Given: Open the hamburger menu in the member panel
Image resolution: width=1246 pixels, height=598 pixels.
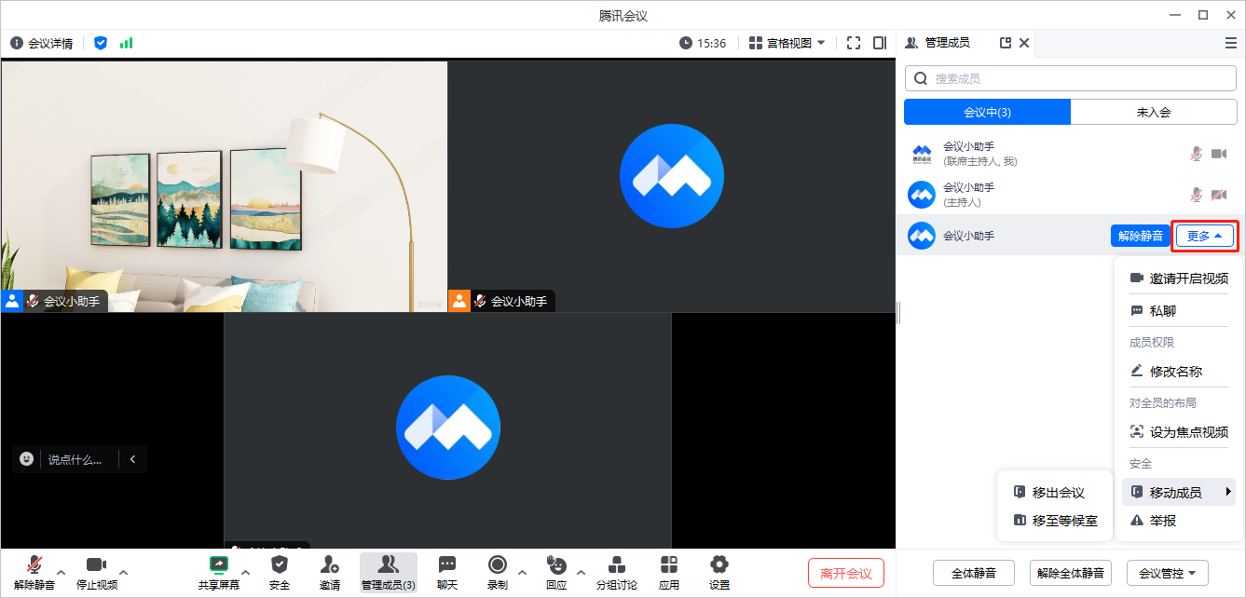Looking at the screenshot, I should (x=1231, y=43).
